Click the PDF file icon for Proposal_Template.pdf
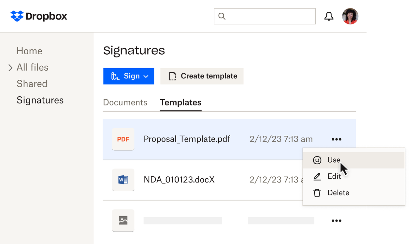The width and height of the screenshot is (417, 244). (123, 139)
